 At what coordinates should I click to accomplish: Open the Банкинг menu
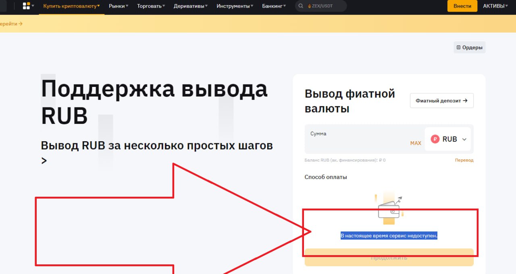click(x=274, y=6)
